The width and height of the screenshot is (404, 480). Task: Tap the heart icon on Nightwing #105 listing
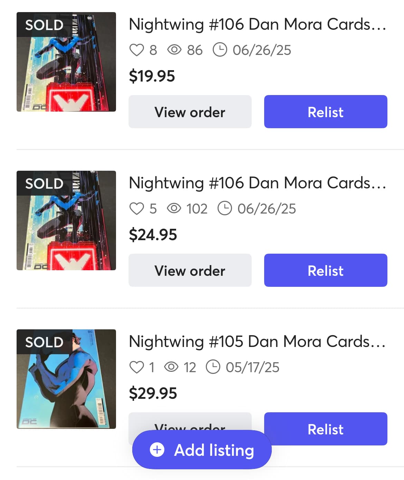136,367
